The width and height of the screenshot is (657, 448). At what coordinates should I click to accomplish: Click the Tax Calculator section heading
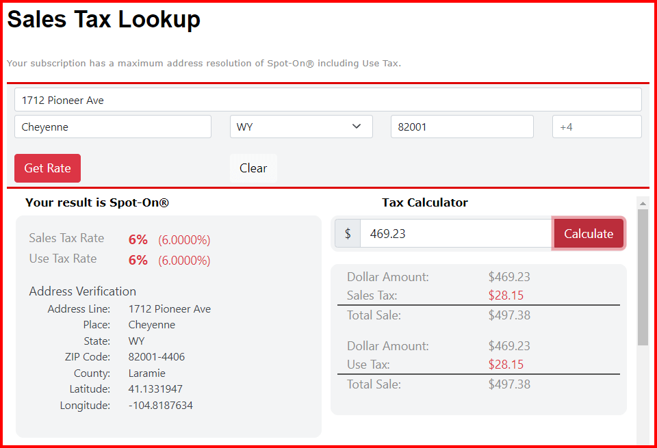(425, 202)
